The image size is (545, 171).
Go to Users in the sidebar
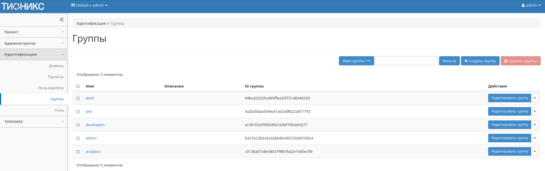(51, 88)
